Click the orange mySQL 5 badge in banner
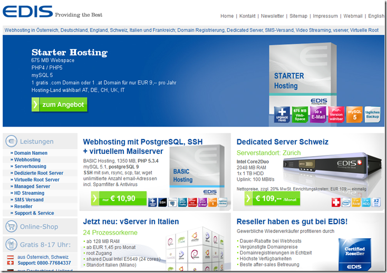Viewport: 387px width, 273px height. click(x=354, y=115)
